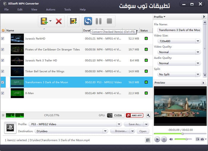Image resolution: width=208 pixels, height=151 pixels.
Task: Open the PS3 - MPEG2 Video profile dropdown
Action: tap(75, 124)
